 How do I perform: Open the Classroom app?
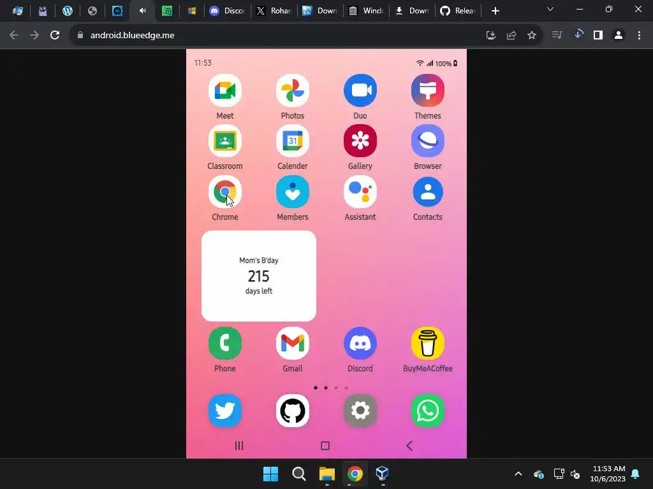[x=225, y=141]
